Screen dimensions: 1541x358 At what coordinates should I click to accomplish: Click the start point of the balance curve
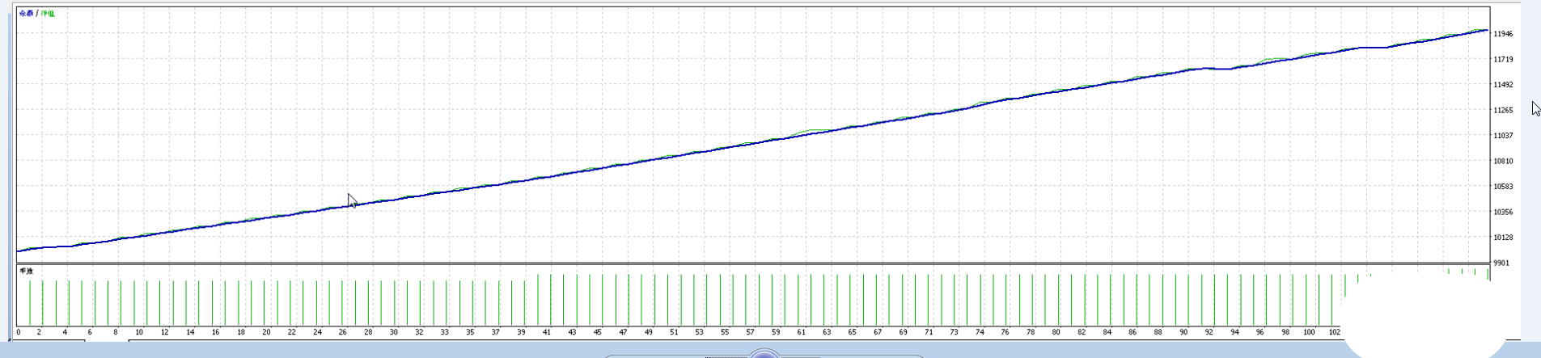[x=18, y=251]
